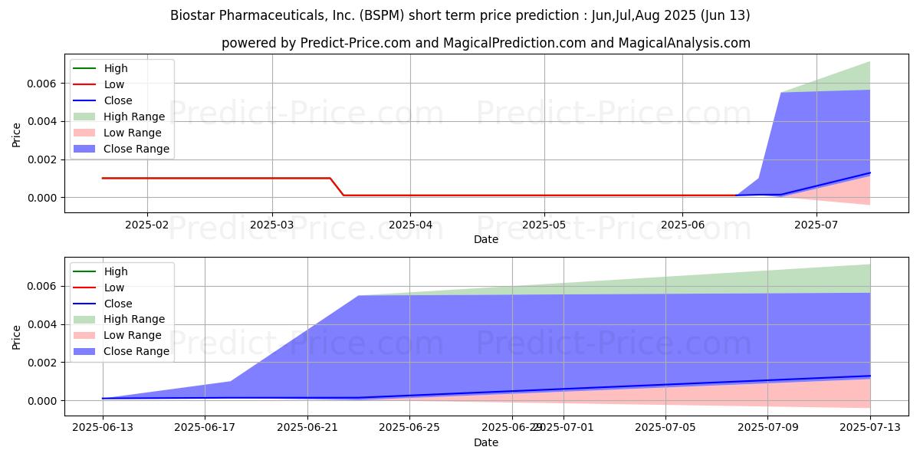Viewport: 920px width, 460px height.
Task: Select the Close legend label in top chart
Action: click(x=118, y=100)
